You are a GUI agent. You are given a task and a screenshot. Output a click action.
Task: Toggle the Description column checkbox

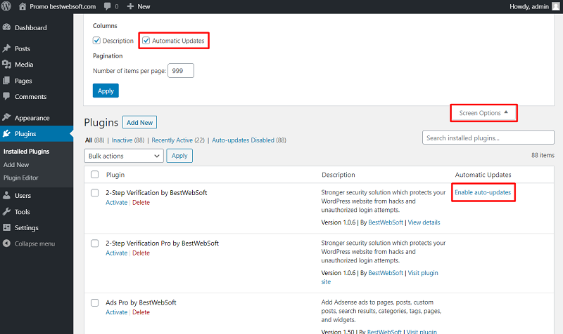pos(96,41)
